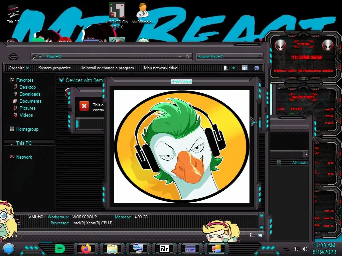Click WORKGROUP value in details pane
342x256 pixels.
84,217
